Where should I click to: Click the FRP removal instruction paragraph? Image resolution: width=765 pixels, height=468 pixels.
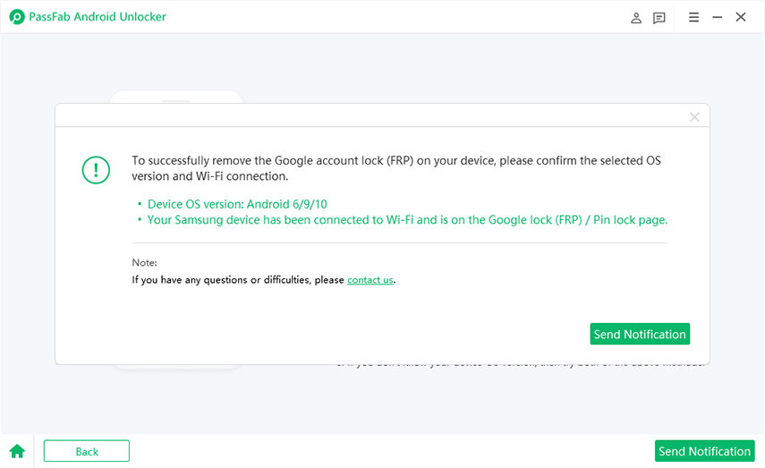coord(396,168)
